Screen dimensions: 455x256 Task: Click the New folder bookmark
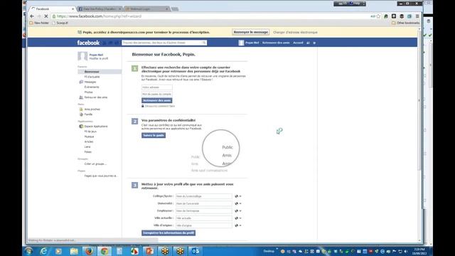pos(39,23)
